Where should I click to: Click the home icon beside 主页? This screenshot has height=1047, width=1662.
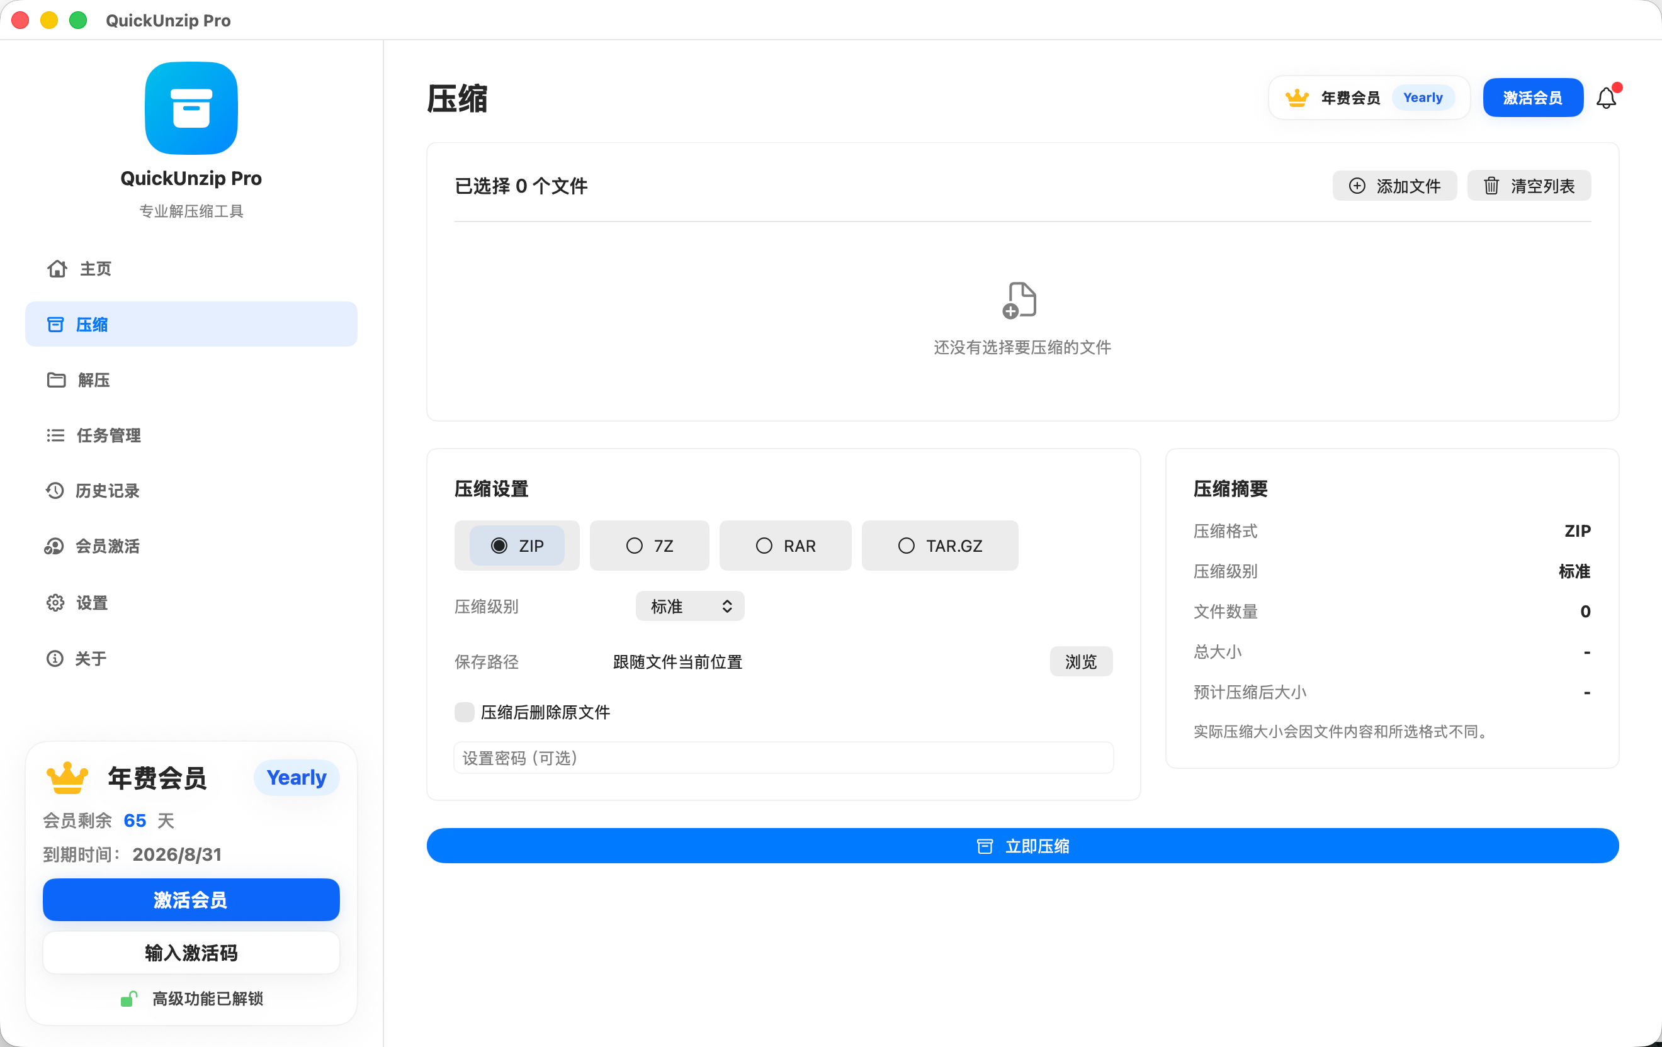pos(57,268)
